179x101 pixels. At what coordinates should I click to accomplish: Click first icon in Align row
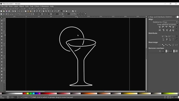point(160,27)
